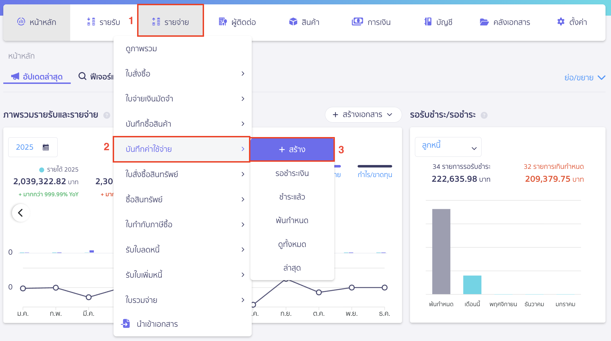Open the การเงิน banking icon
The height and width of the screenshot is (341, 611).
click(357, 22)
